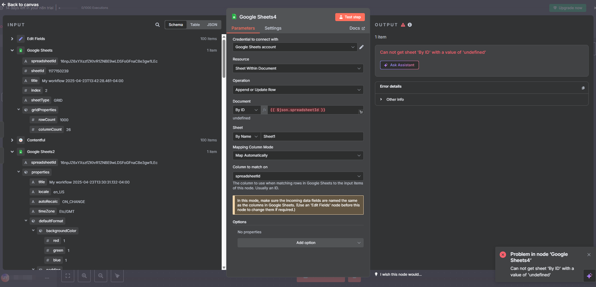The image size is (596, 287).
Task: Click the red error icon in notification
Action: pyautogui.click(x=503, y=255)
